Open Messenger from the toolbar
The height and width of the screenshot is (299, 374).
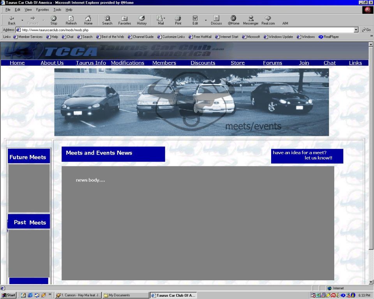coord(251,20)
